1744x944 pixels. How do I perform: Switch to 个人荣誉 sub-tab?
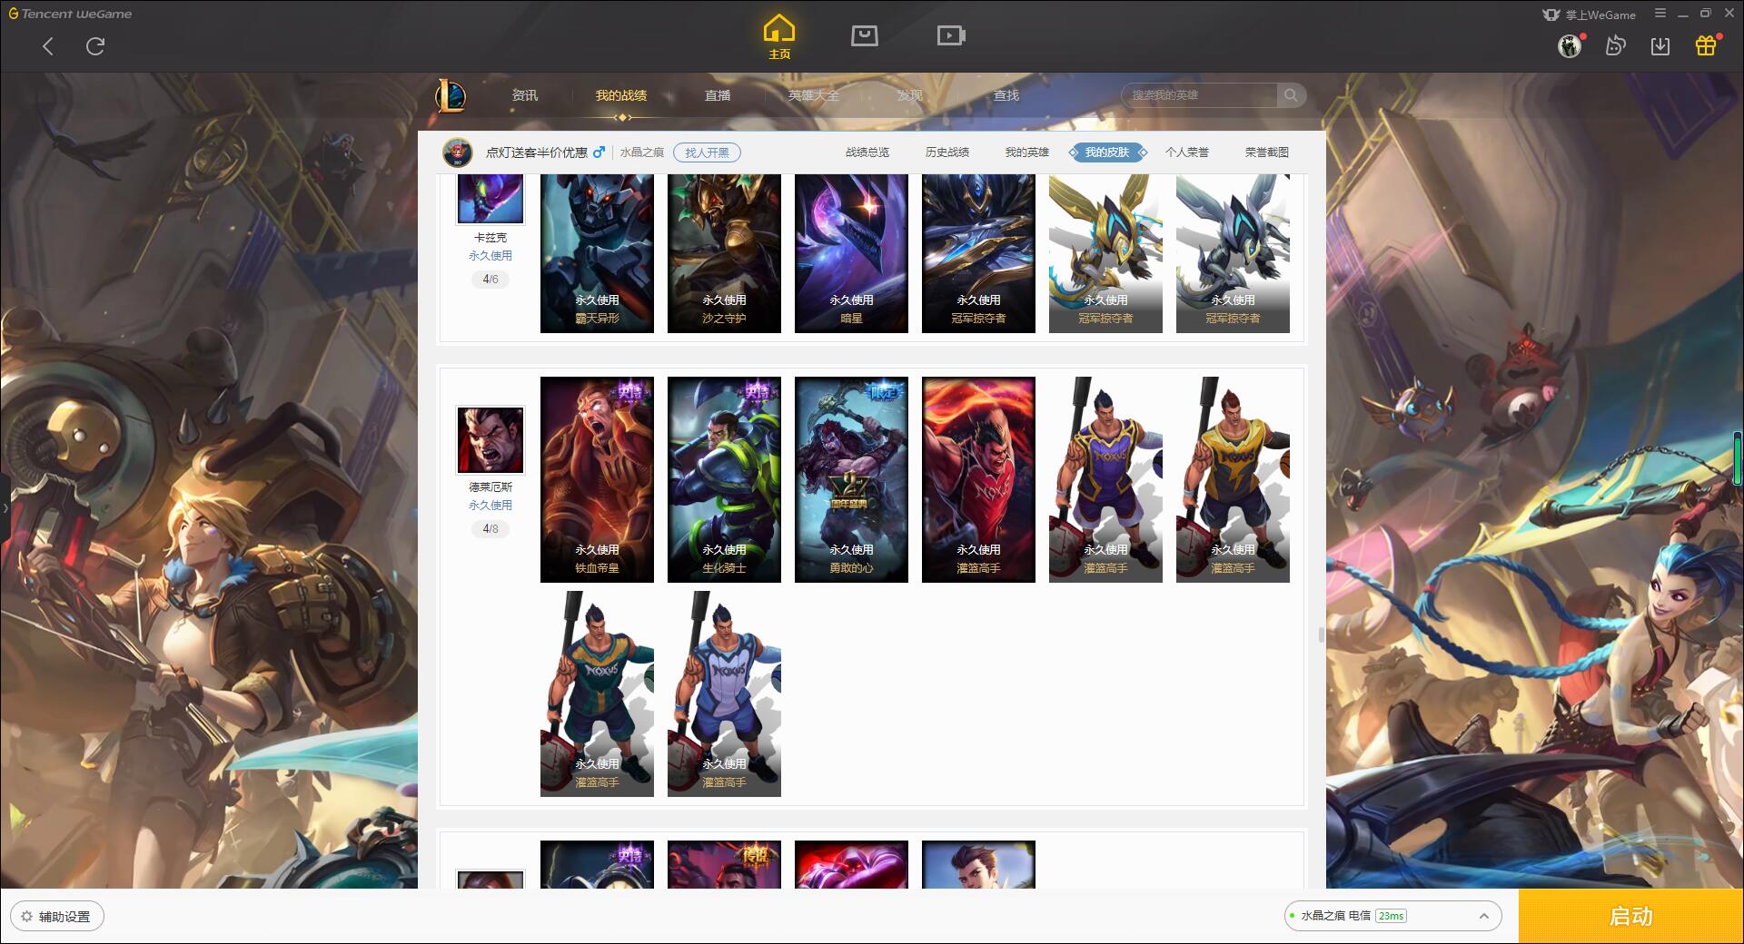click(x=1187, y=152)
